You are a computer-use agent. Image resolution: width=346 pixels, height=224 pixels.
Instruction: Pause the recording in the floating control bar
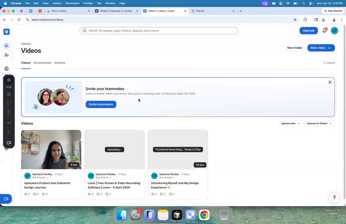pos(9,94)
